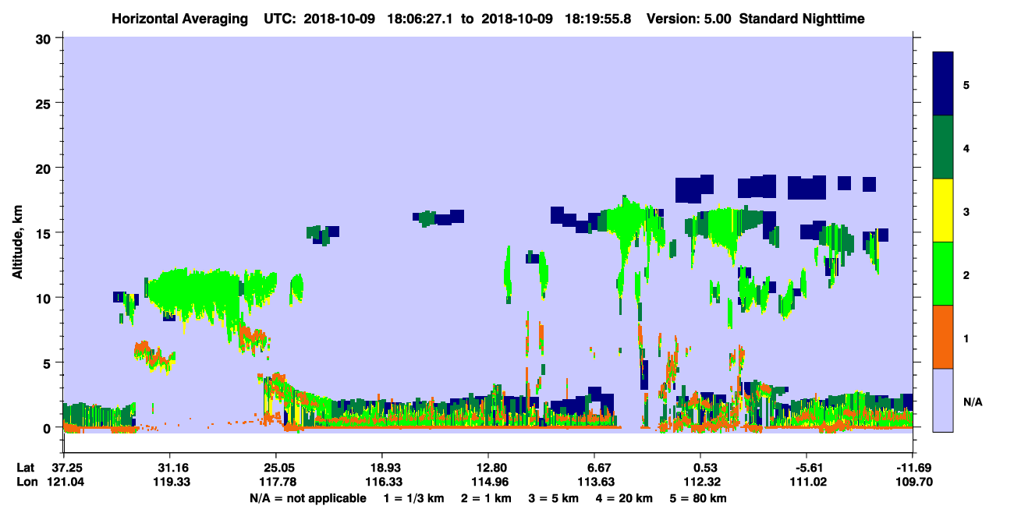Image resolution: width=1014 pixels, height=520 pixels.
Task: Click the '3 = 5 km' legend note
Action: click(555, 498)
